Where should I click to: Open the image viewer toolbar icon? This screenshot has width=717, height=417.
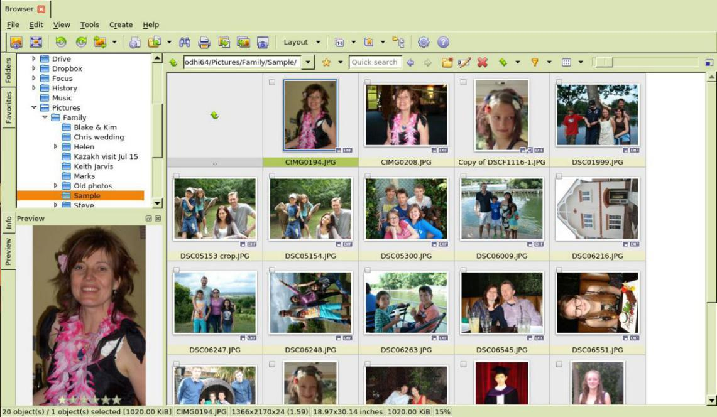(16, 43)
